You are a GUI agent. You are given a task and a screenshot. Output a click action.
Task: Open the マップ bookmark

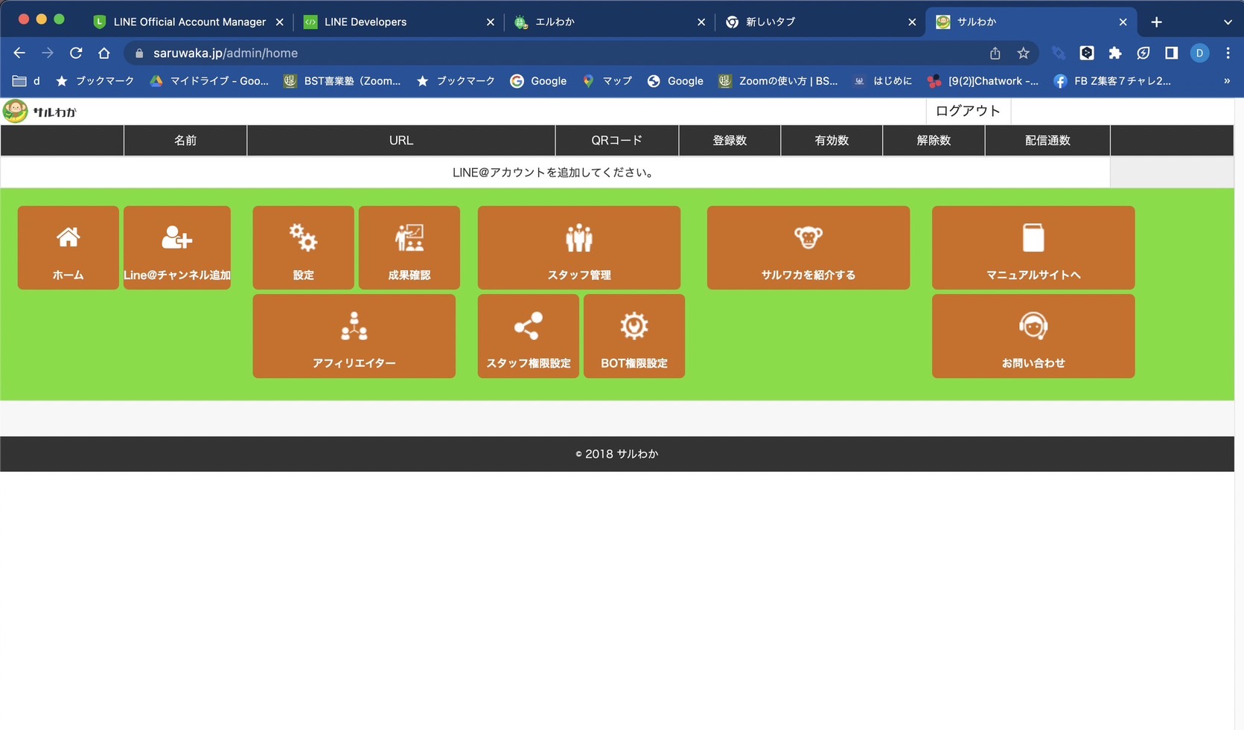click(607, 81)
